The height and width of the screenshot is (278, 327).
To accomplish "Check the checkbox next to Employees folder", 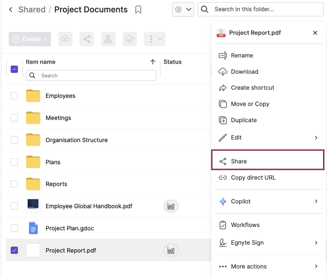I will tap(14, 95).
